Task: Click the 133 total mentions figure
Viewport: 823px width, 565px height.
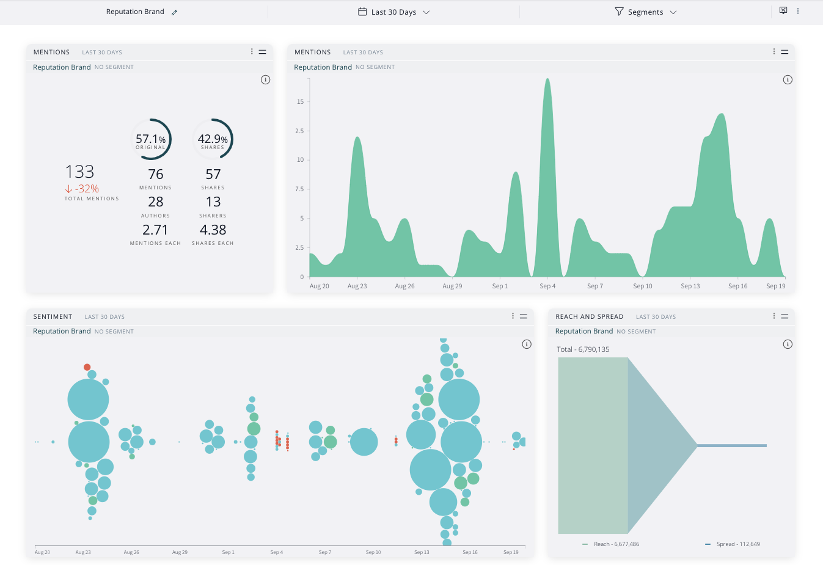Action: coord(80,172)
